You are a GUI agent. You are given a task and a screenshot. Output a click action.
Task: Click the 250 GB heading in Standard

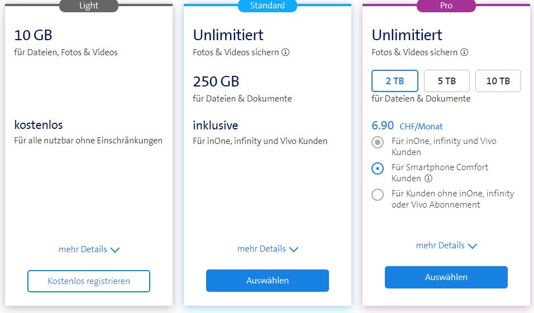(216, 81)
